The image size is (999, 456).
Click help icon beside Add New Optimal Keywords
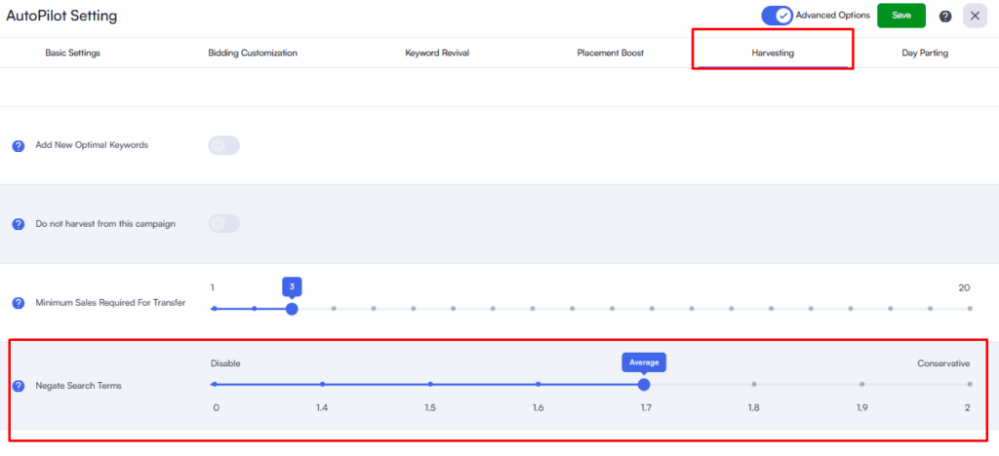pos(18,146)
